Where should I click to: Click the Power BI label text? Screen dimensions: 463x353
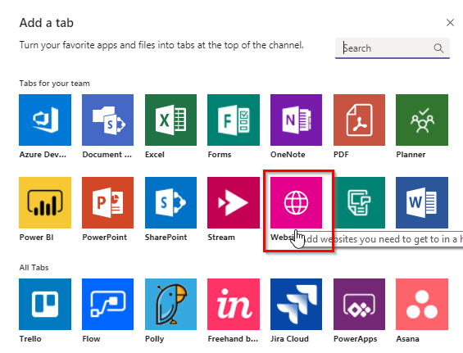pyautogui.click(x=36, y=238)
